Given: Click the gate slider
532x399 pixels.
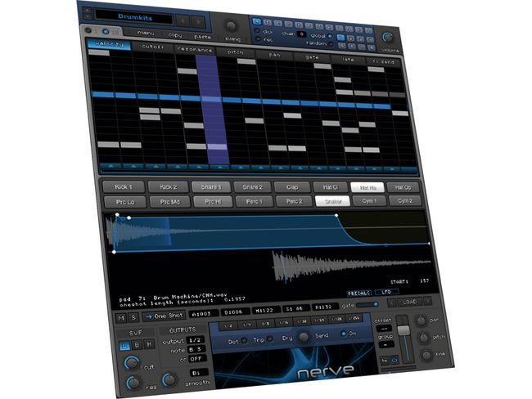Looking at the screenshot, I should tap(367, 305).
